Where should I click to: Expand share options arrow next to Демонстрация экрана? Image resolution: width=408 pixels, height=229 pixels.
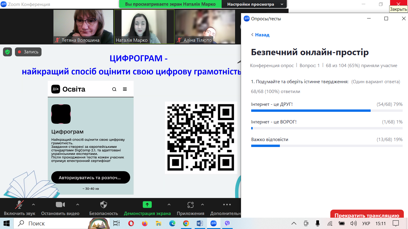coord(169,205)
